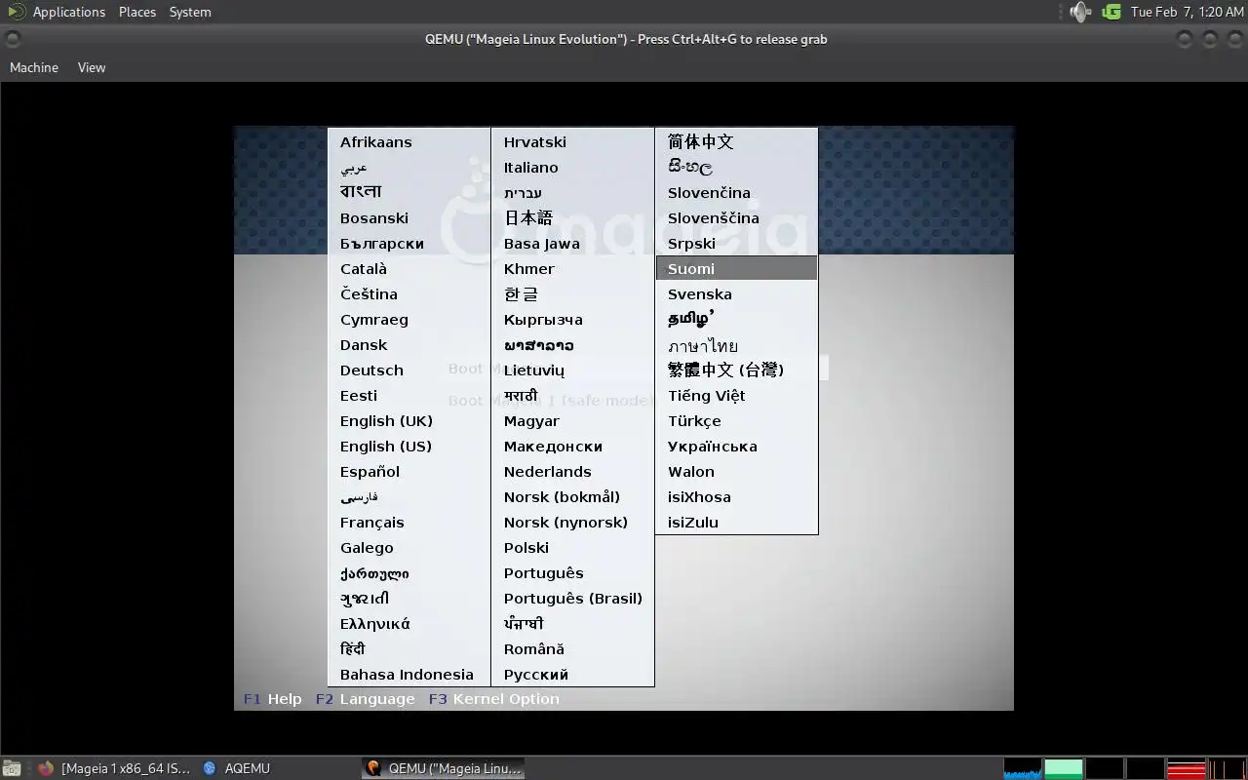The width and height of the screenshot is (1248, 780).
Task: Click F3 Kernel Option
Action: click(x=494, y=699)
